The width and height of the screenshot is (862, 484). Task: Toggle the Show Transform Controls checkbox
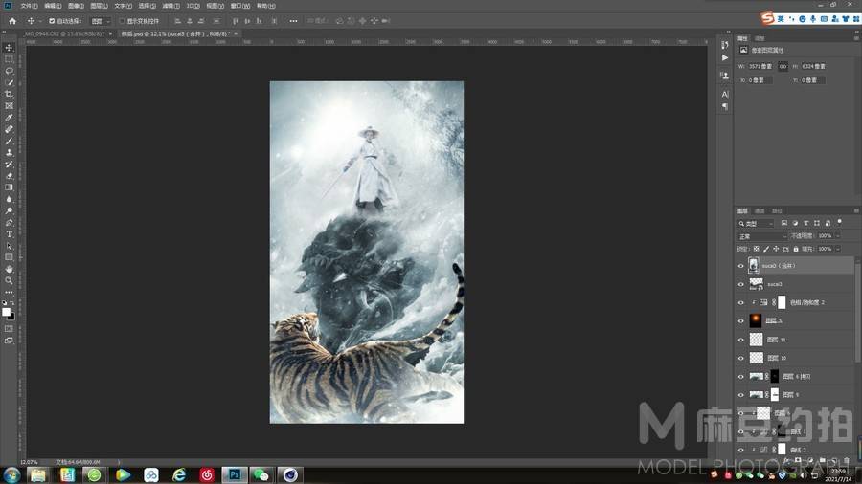[x=122, y=21]
